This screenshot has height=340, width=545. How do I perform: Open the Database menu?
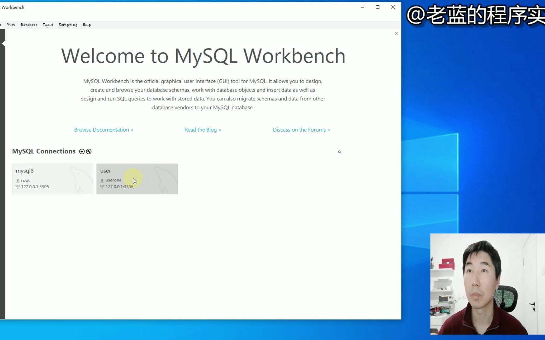tap(29, 25)
